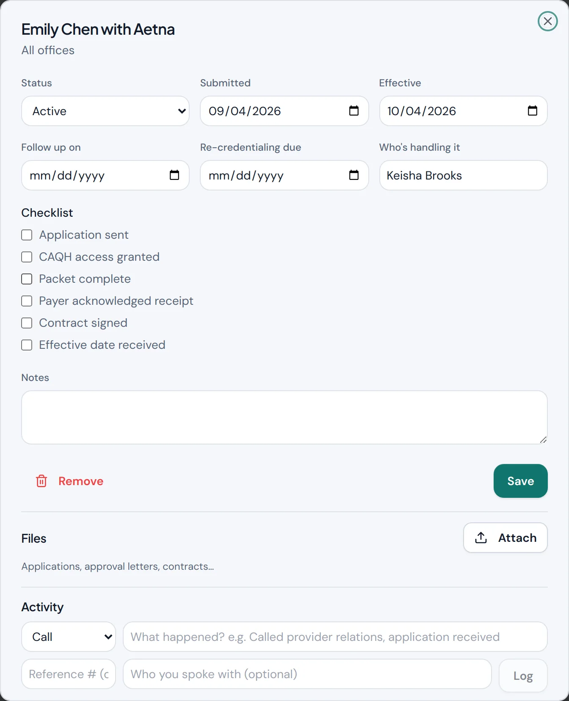Mark the Contract signed checkbox
Image resolution: width=569 pixels, height=701 pixels.
tap(27, 323)
